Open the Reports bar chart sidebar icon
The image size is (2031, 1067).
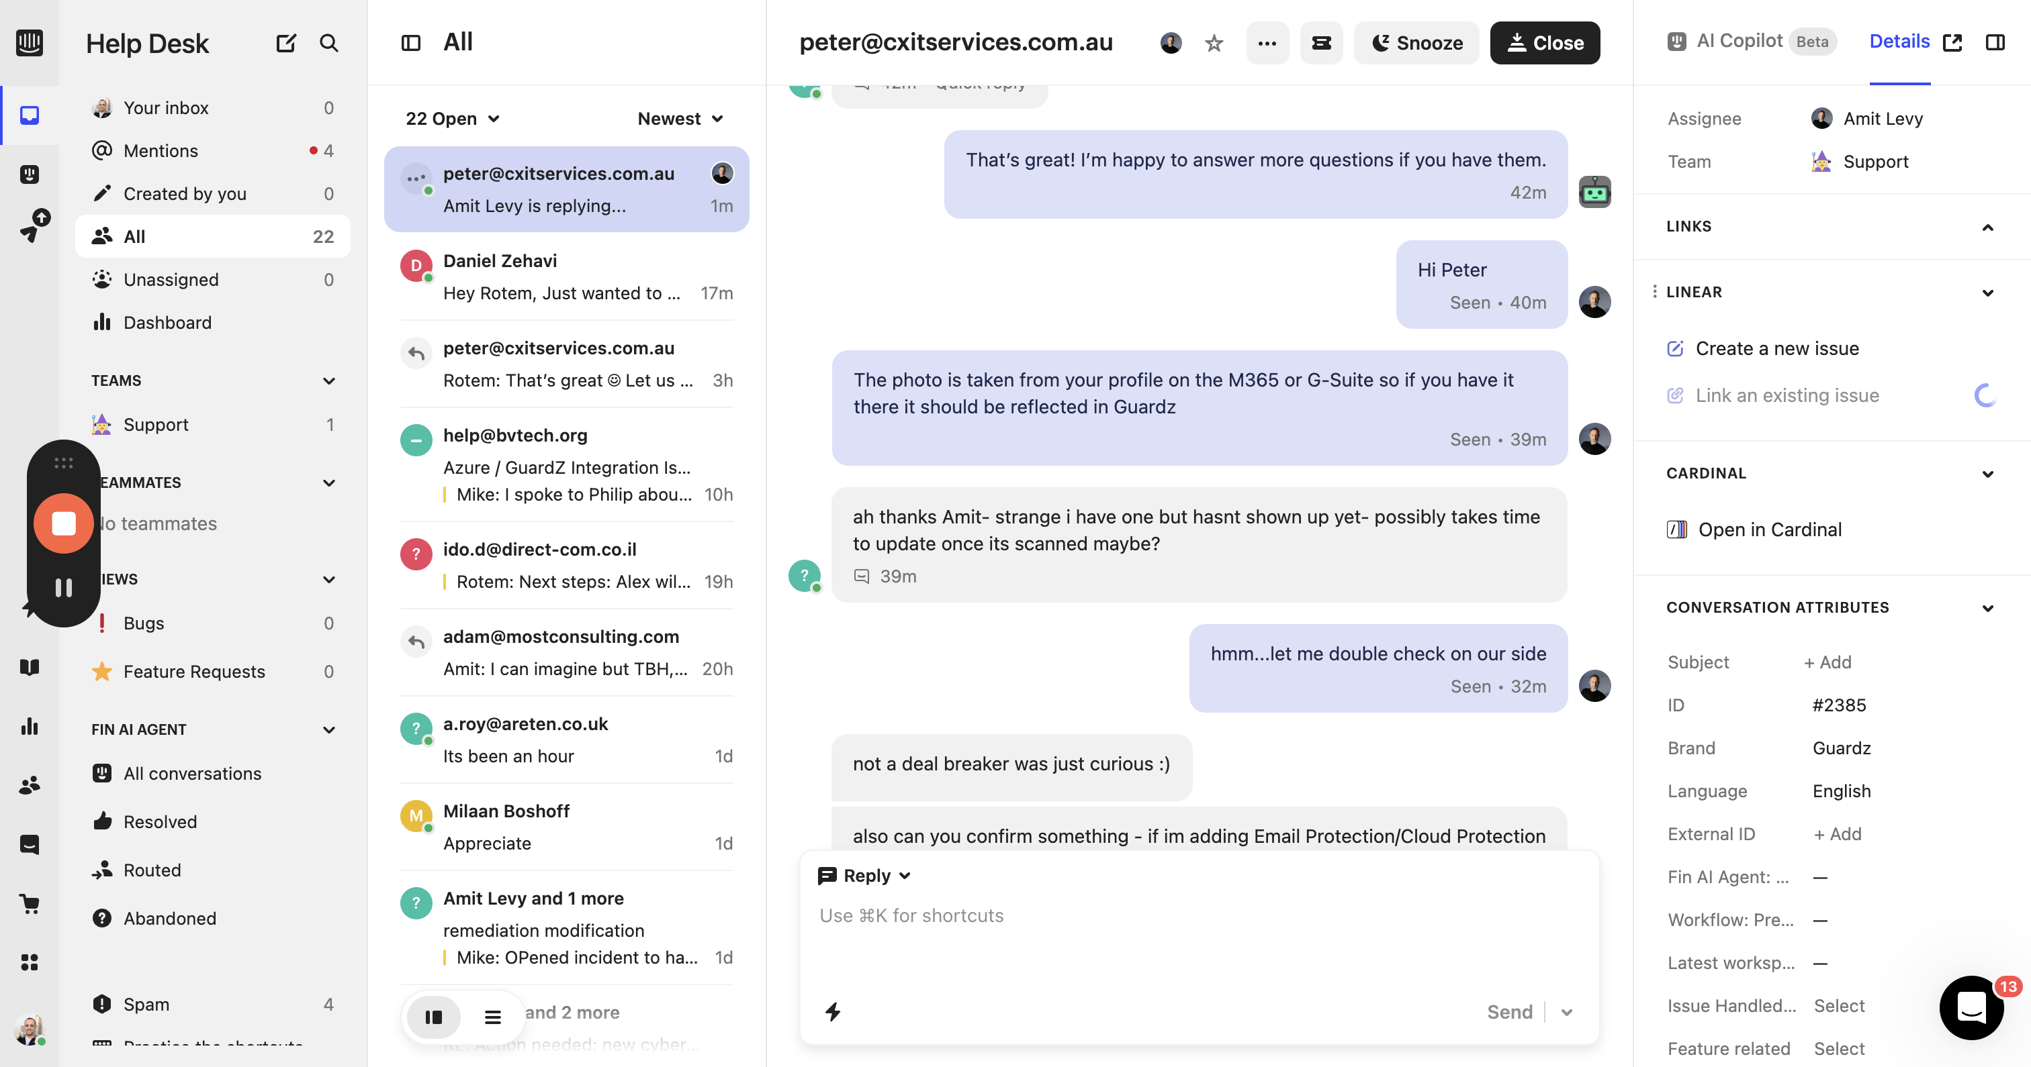29,726
